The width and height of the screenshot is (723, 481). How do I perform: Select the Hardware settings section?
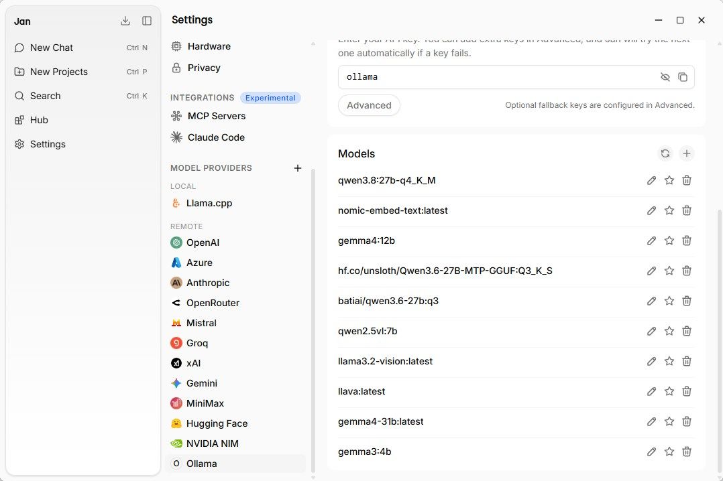click(235, 46)
